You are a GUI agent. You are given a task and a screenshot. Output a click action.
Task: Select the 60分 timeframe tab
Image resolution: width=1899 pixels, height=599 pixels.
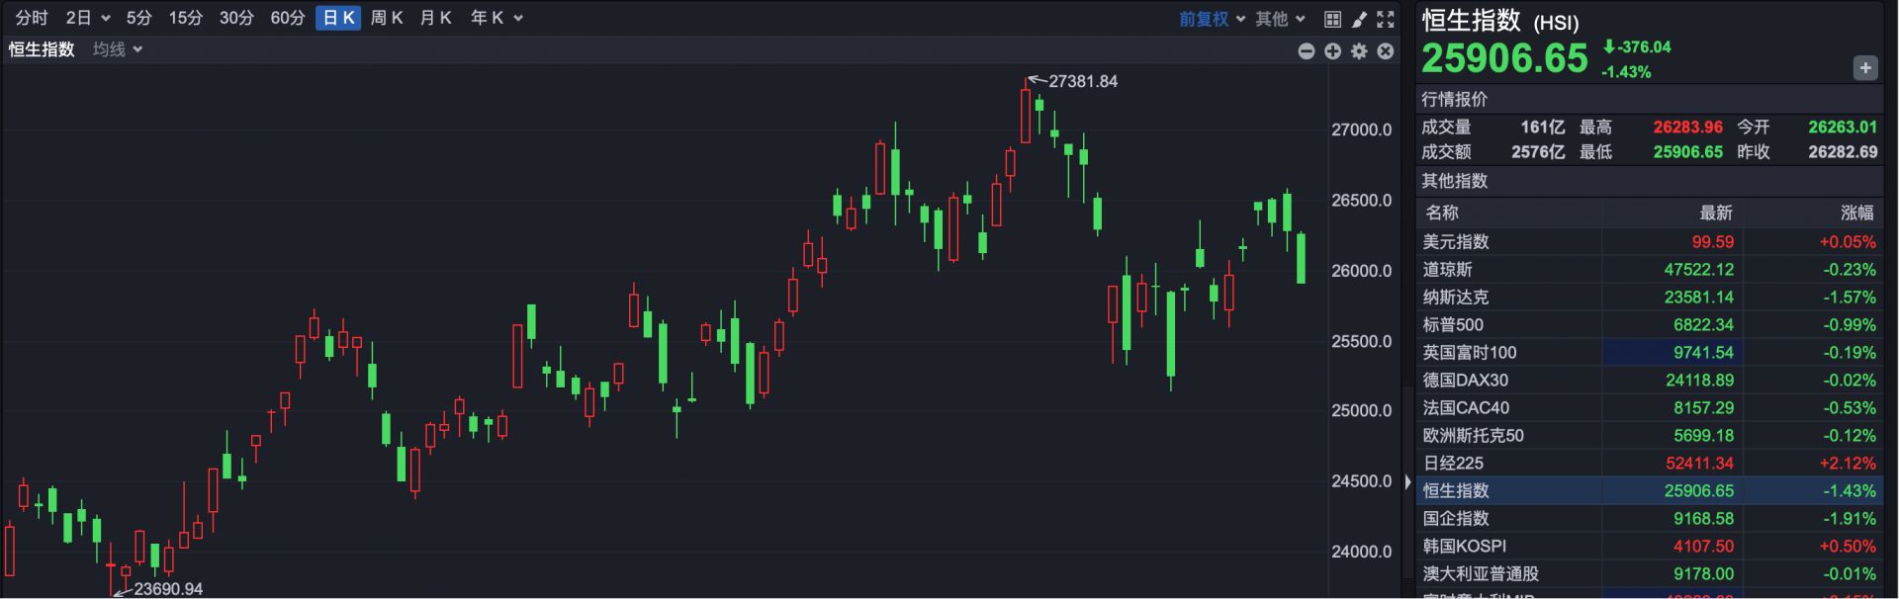287,18
